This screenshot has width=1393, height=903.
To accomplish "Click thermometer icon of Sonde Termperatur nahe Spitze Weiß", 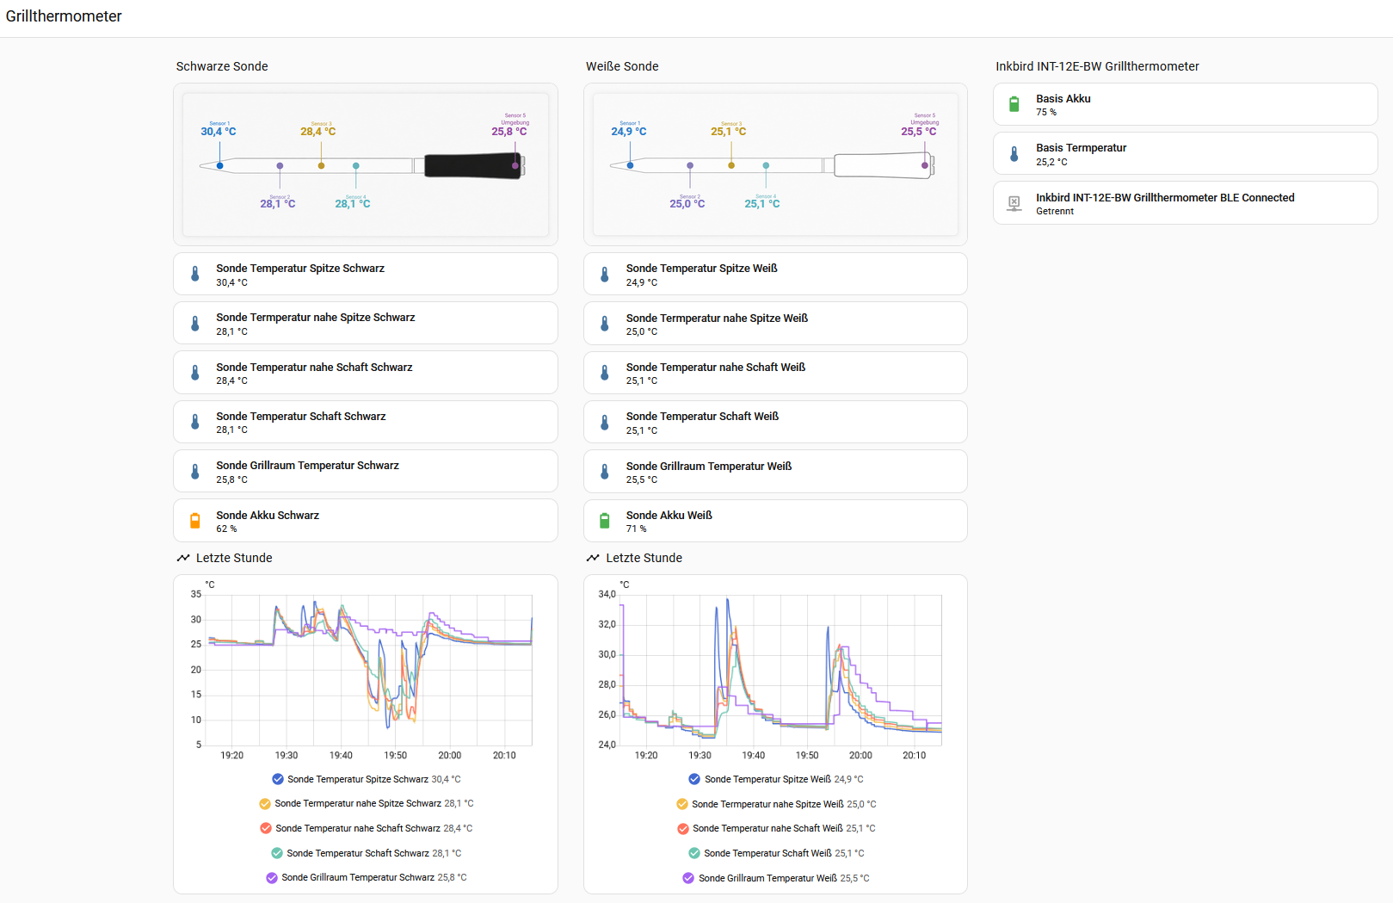I will tap(605, 324).
